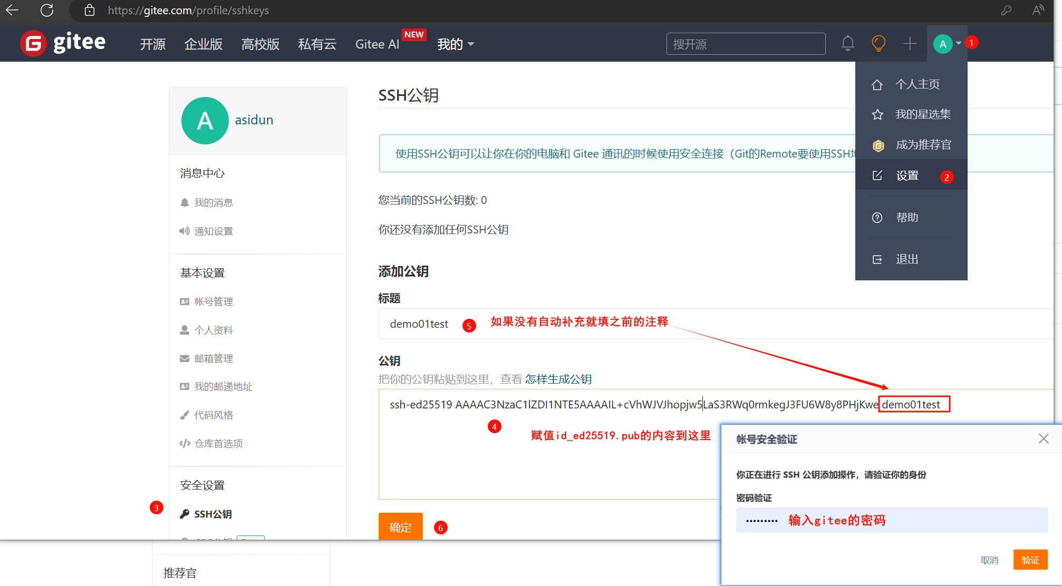Click the orange lightbulb icon
Image resolution: width=1062 pixels, height=586 pixels.
[878, 44]
